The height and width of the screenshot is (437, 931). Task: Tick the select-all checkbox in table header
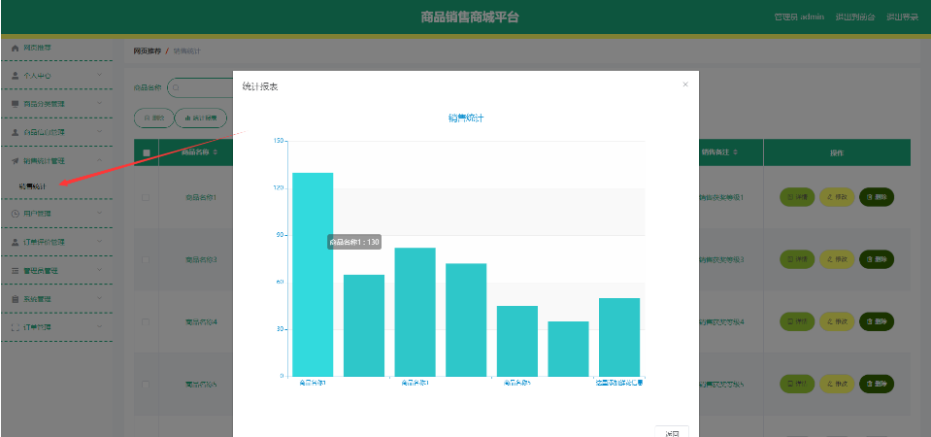pos(146,153)
